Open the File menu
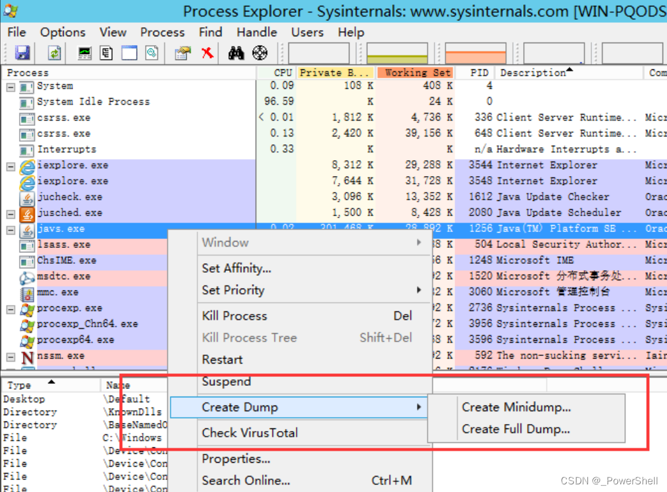 (17, 32)
